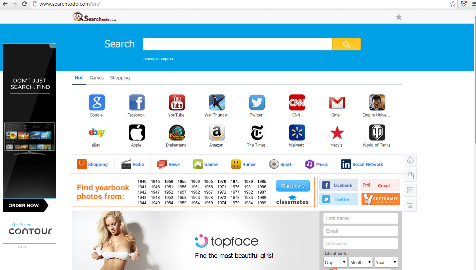
Task: Open the Macy's star icon
Action: click(x=337, y=132)
